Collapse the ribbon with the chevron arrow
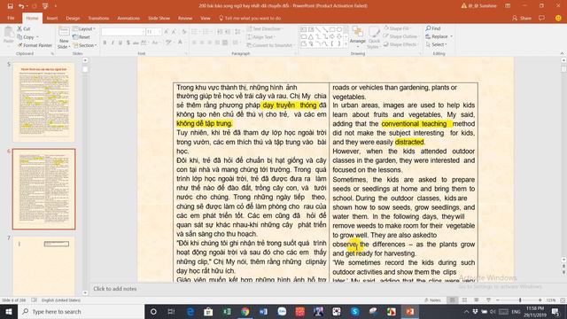This screenshot has width=567, height=319. click(562, 53)
